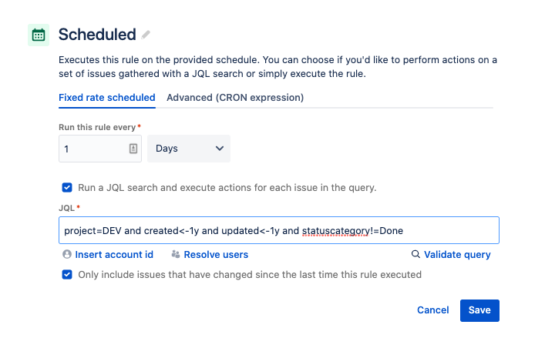Image resolution: width=545 pixels, height=338 pixels.
Task: Click into the JQL query text field
Action: coord(278,230)
